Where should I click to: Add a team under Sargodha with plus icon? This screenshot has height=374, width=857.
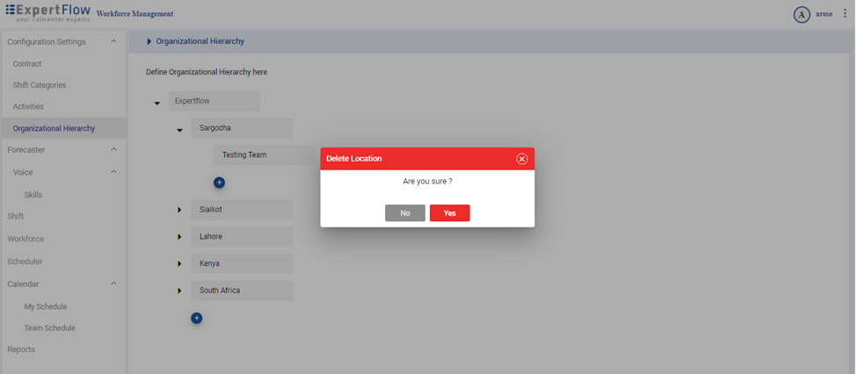[x=219, y=182]
